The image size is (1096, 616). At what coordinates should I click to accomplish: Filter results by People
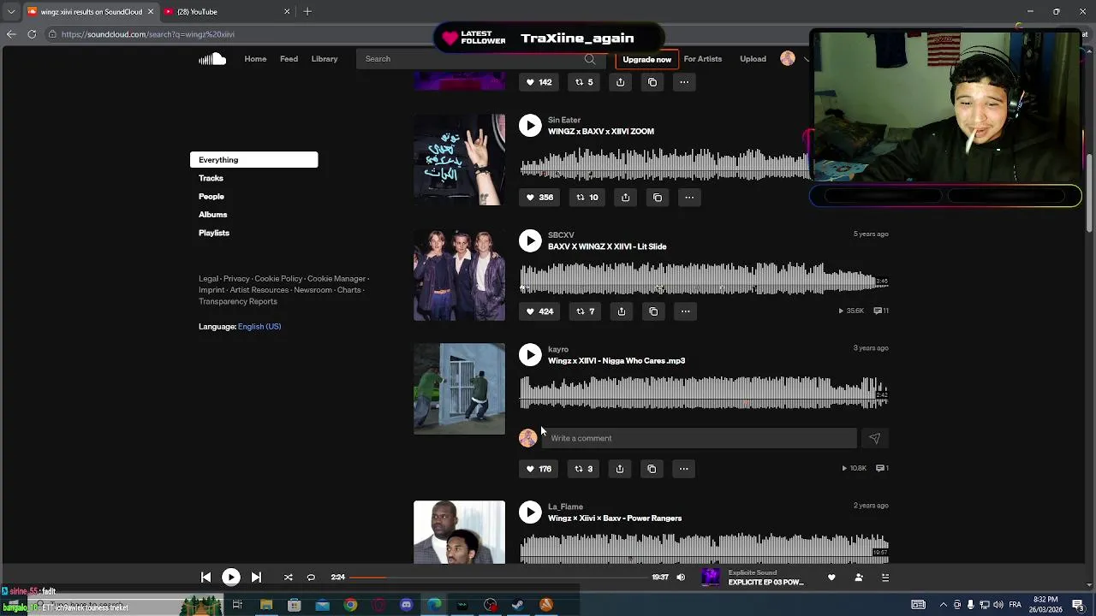(x=211, y=197)
